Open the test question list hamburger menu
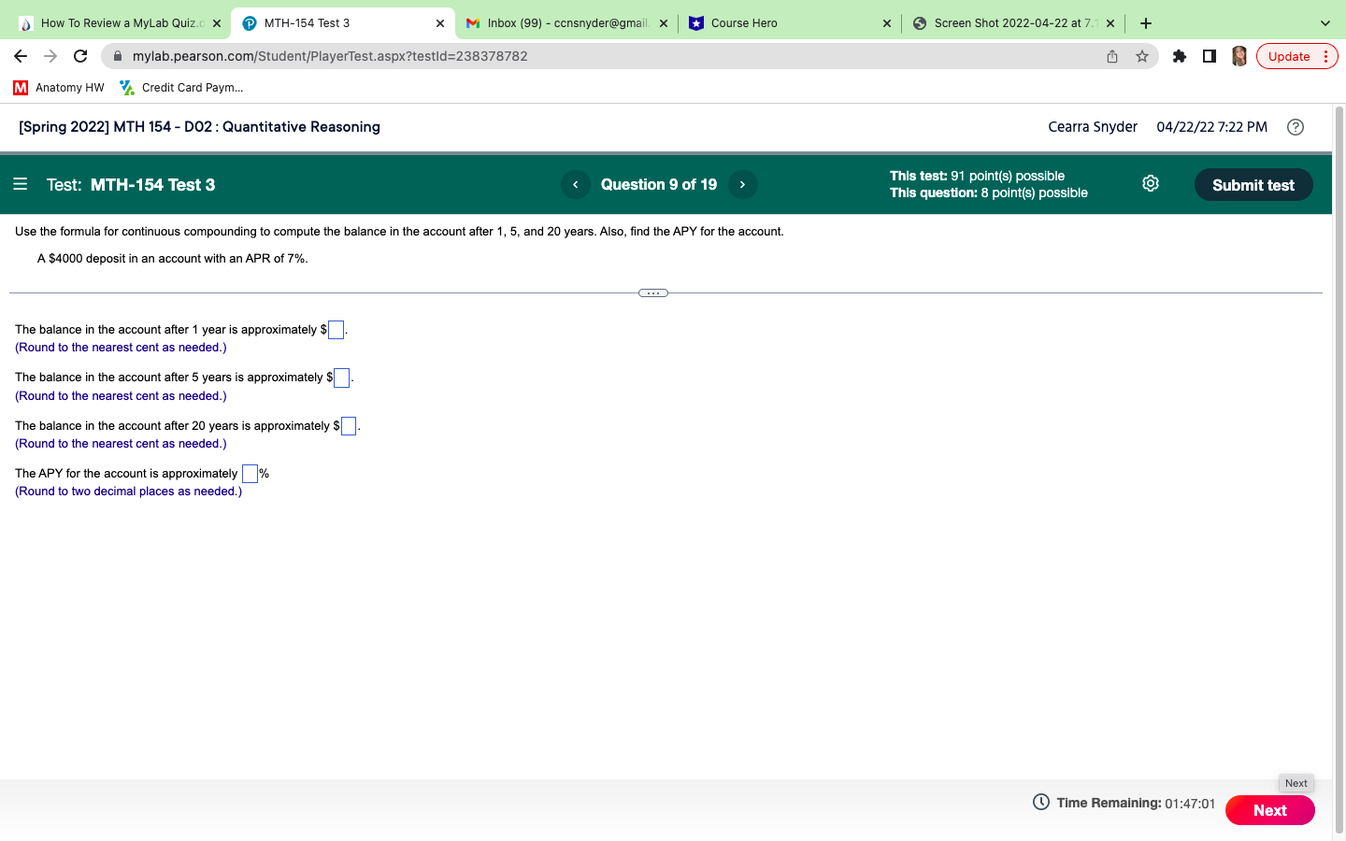 click(20, 184)
